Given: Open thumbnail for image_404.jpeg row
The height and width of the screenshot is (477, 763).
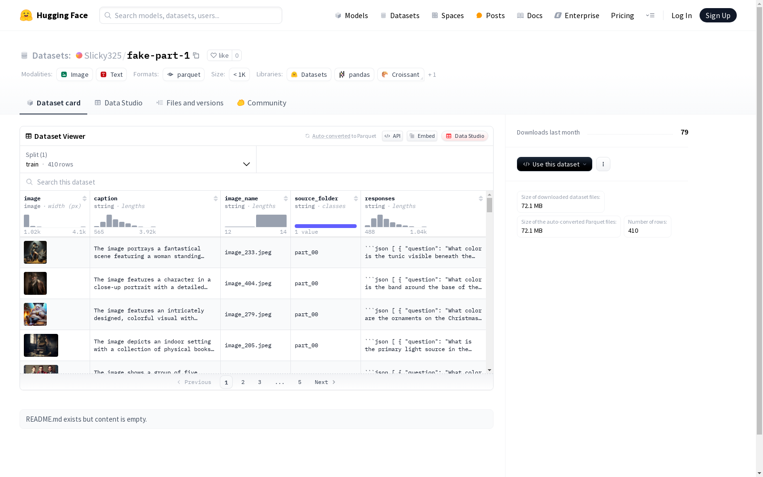Looking at the screenshot, I should (x=35, y=283).
